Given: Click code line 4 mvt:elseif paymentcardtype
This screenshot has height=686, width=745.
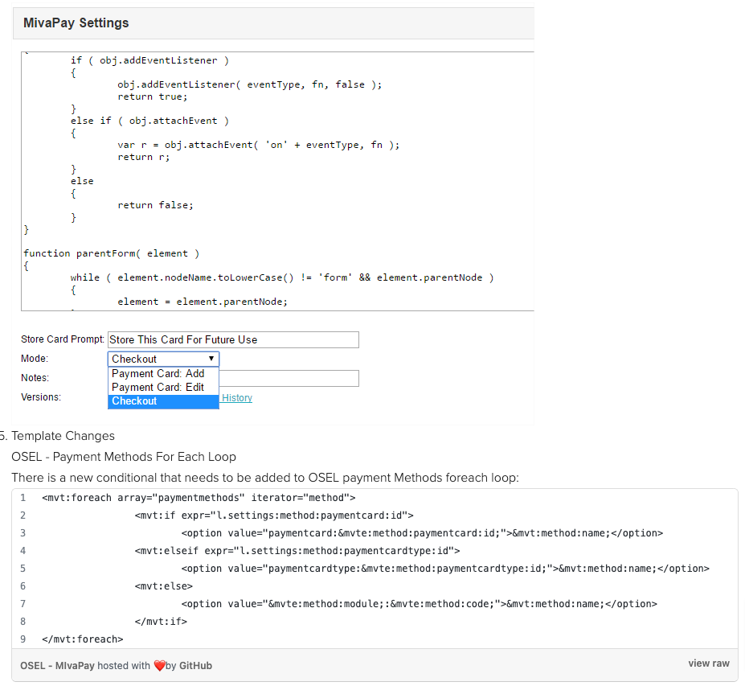Looking at the screenshot, I should click(x=297, y=551).
